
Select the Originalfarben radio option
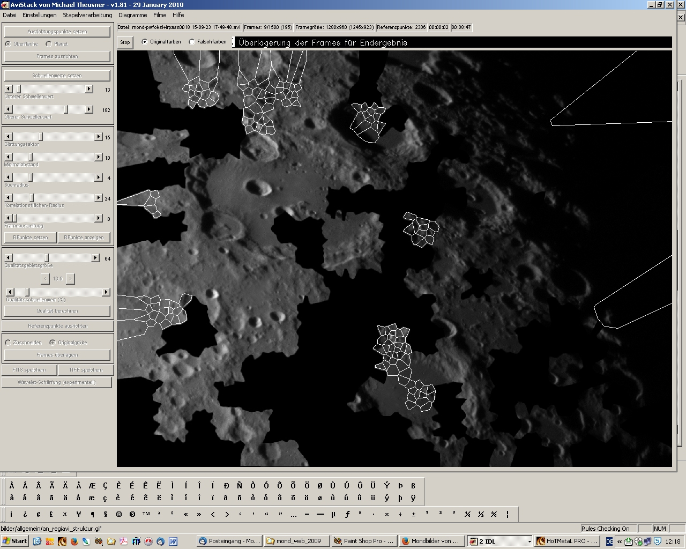coord(145,42)
